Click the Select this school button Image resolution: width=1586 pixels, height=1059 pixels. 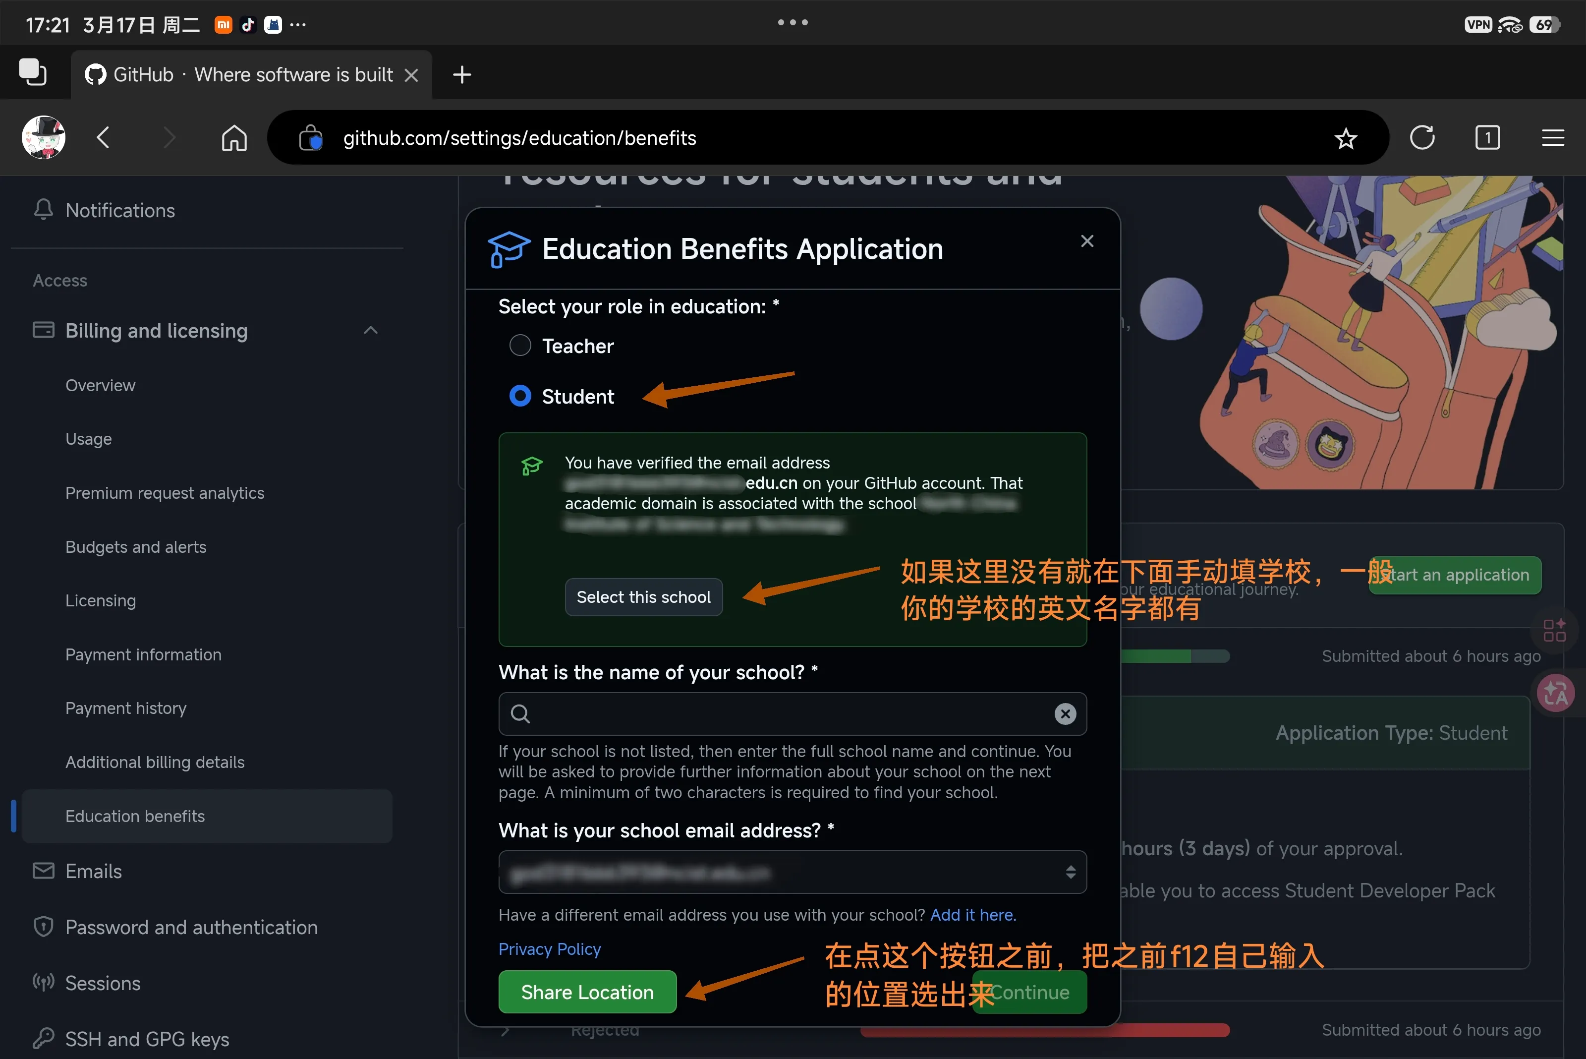point(643,598)
